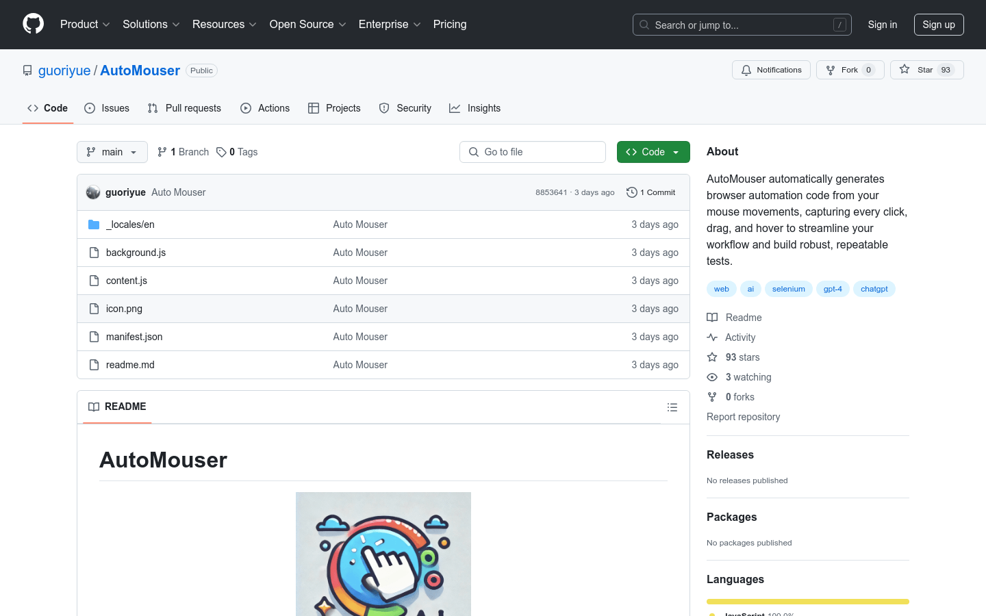Viewport: 986px width, 616px height.
Task: Expand the Product menu
Action: 85,24
